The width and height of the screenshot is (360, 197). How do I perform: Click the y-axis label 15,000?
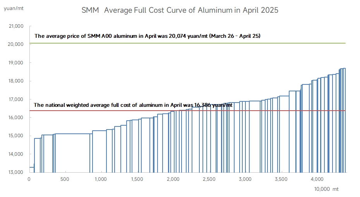[16, 136]
